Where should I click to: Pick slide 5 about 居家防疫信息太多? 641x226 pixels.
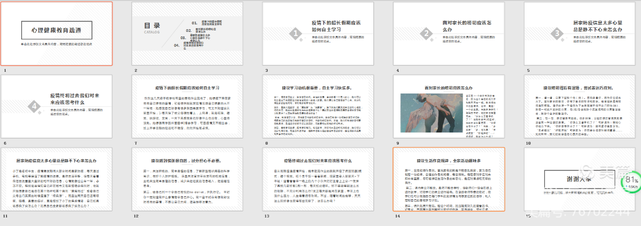point(580,33)
